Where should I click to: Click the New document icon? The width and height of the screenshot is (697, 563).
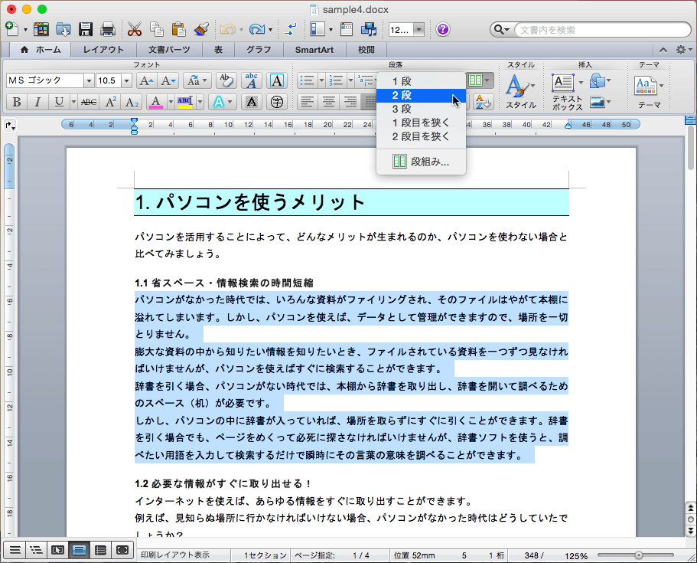(12, 29)
